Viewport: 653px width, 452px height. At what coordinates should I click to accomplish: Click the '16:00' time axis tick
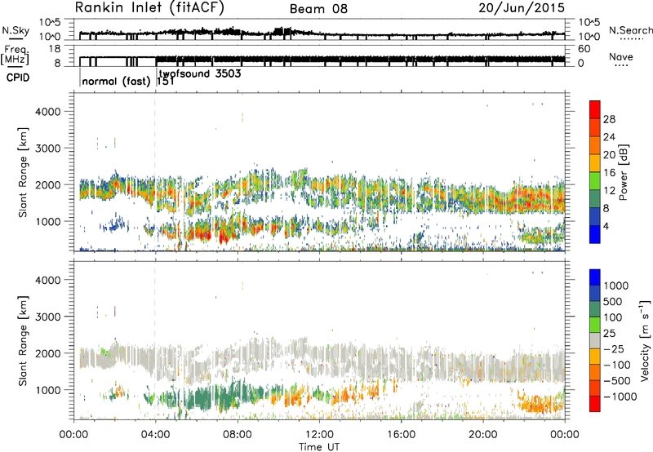401,435
